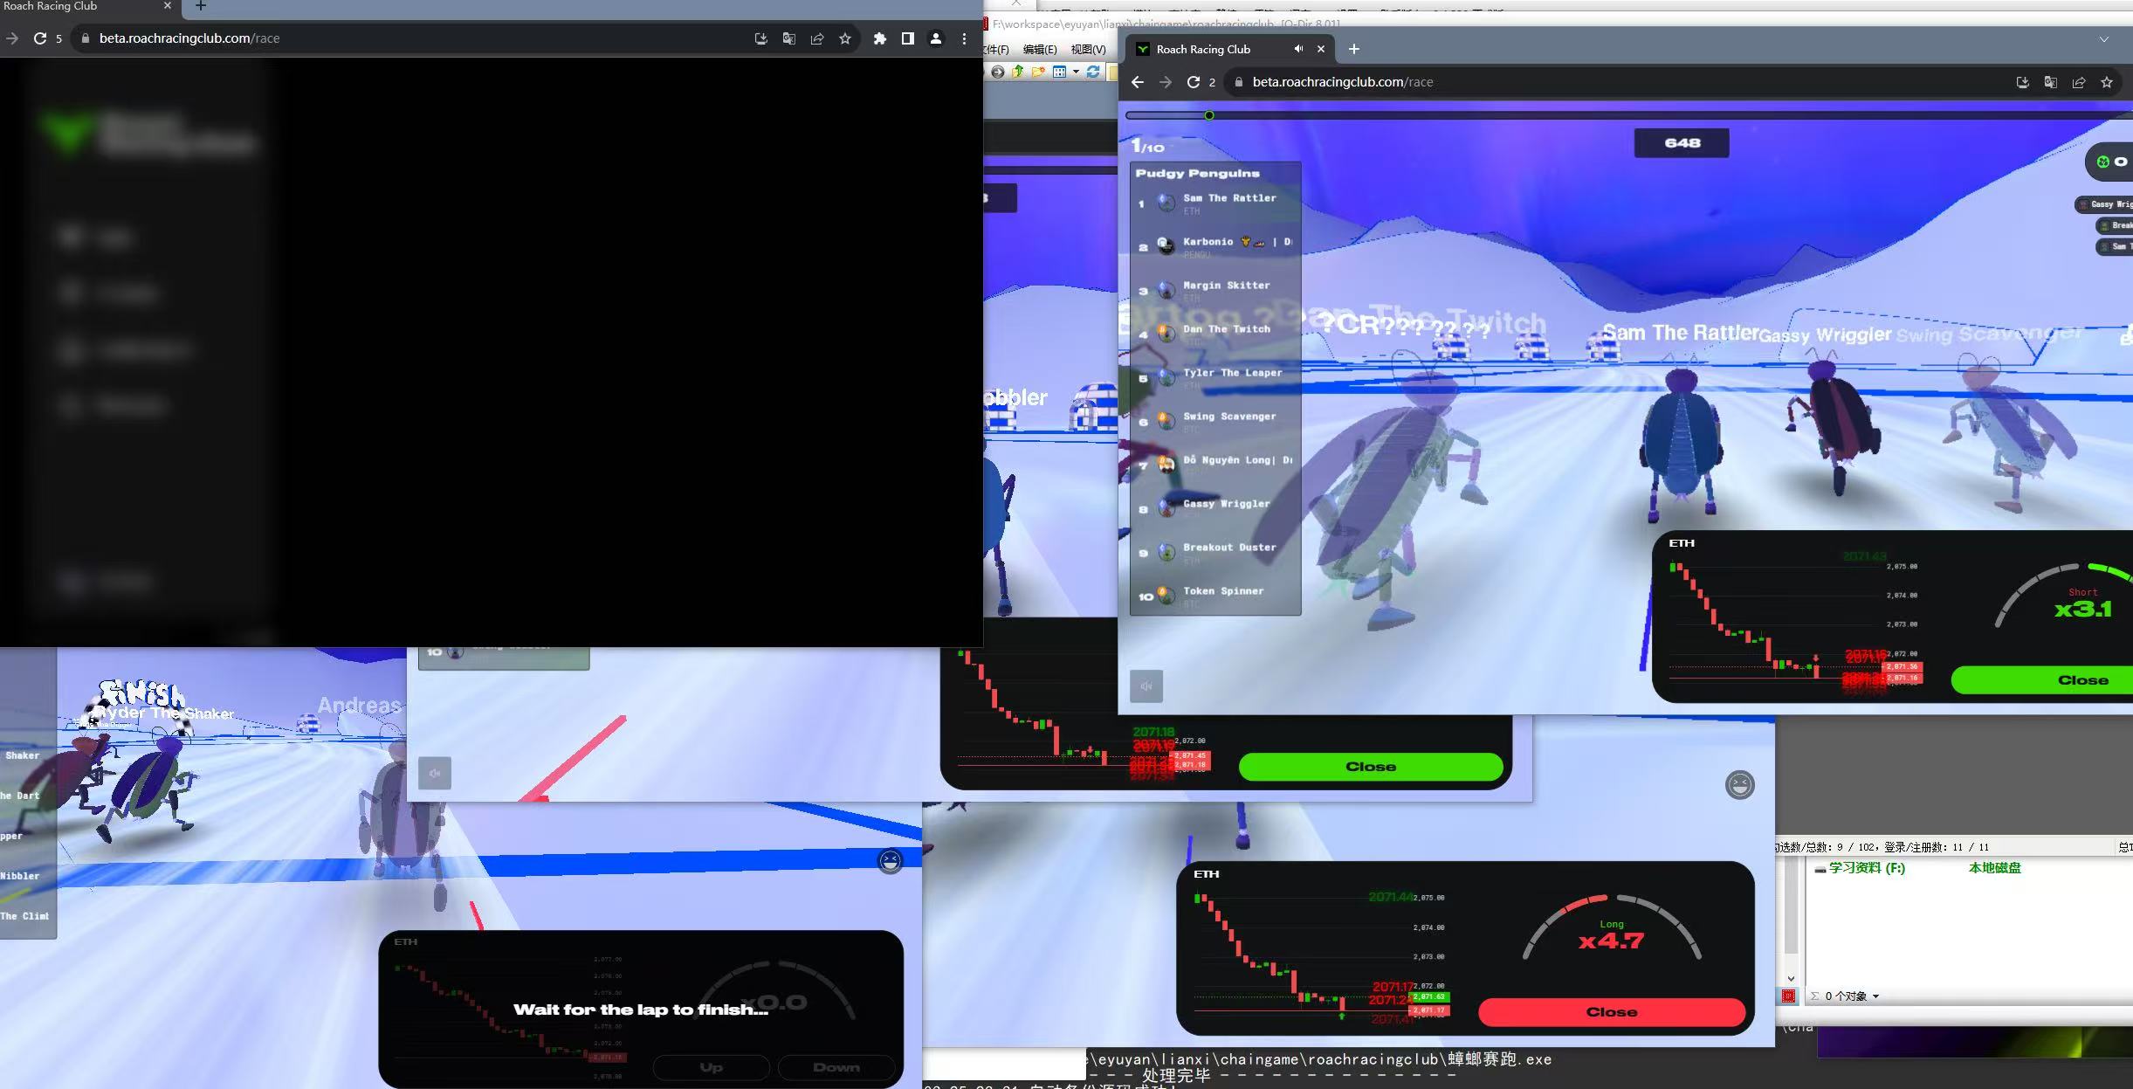The height and width of the screenshot is (1089, 2133).
Task: Open the left browser's three-dot menu
Action: pos(964,38)
